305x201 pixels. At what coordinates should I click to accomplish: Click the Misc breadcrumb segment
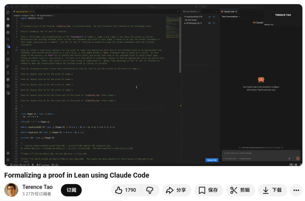[32, 15]
